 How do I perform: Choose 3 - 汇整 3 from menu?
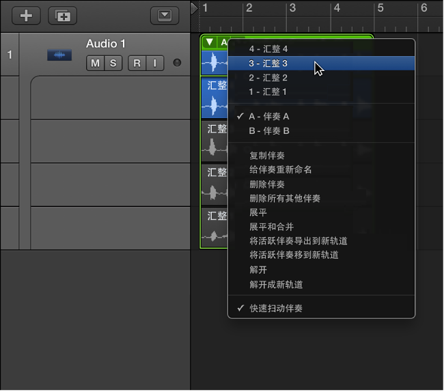pos(268,63)
